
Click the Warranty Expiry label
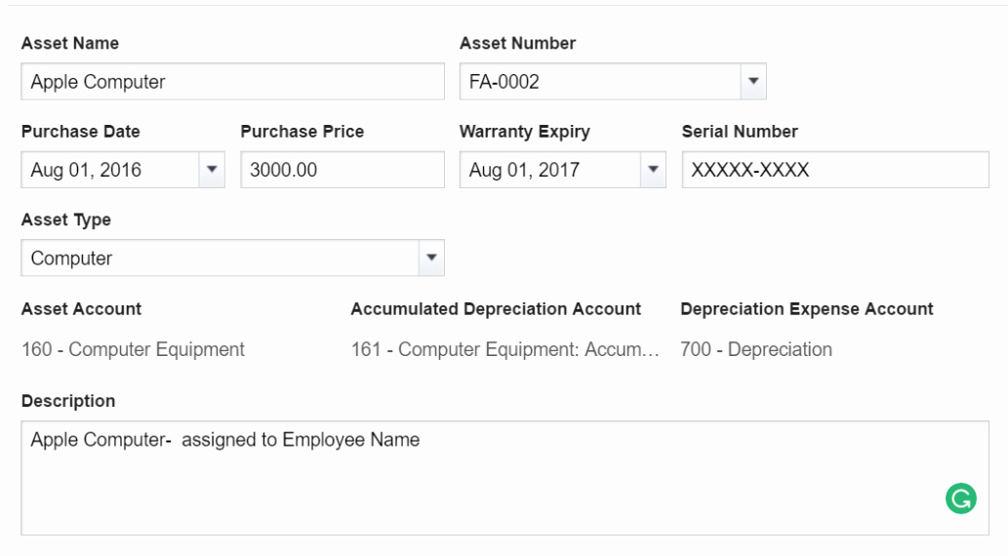[525, 132]
